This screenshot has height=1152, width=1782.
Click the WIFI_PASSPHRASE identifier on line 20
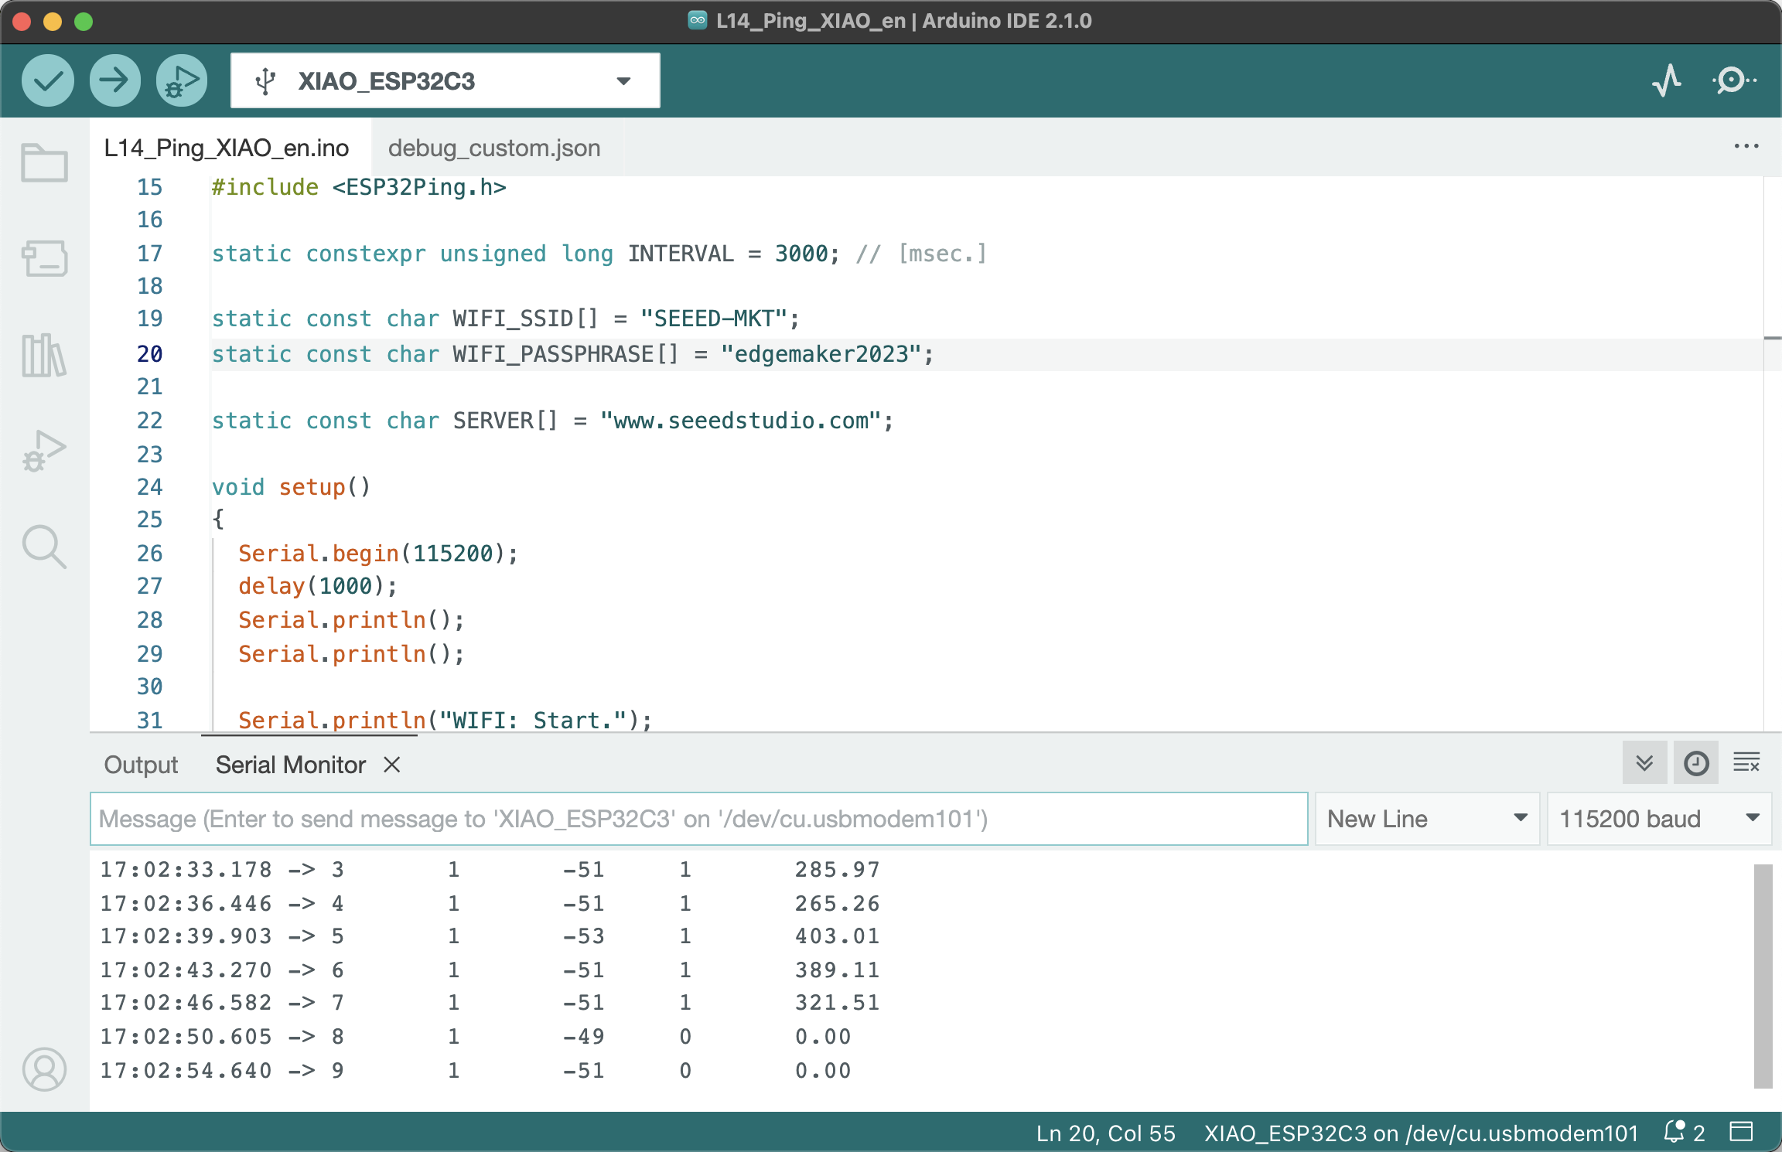(553, 354)
